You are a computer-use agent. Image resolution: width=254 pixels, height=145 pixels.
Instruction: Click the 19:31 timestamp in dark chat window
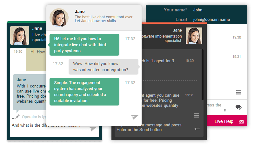(x=189, y=95)
